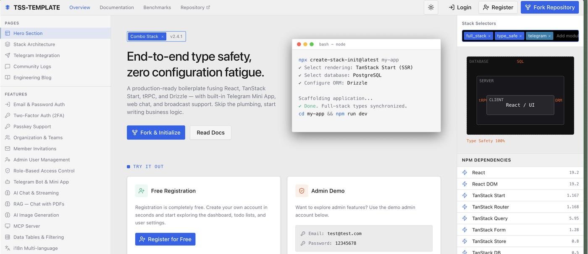Click the RAG Chat with PDFs icon

point(8,204)
